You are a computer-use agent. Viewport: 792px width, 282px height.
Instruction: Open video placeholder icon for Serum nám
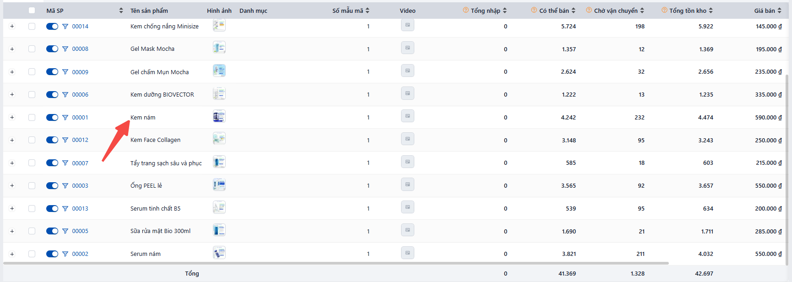coord(407,253)
